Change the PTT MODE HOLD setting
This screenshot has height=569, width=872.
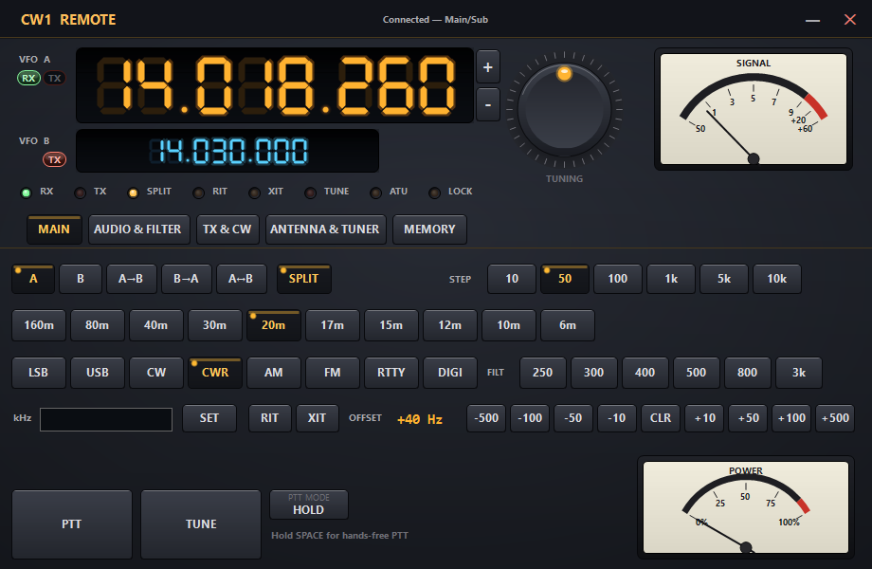tap(309, 505)
